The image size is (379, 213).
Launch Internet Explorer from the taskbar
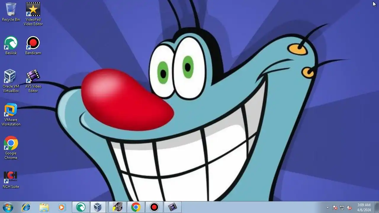[26, 207]
